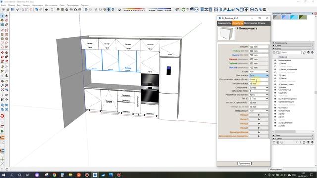
Task: Select the Move tool in left toolbar
Action: [x=2, y=53]
